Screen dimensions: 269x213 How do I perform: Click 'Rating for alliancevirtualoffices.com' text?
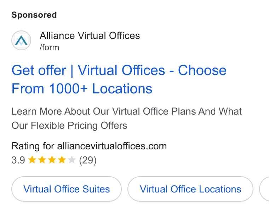pyautogui.click(x=89, y=146)
